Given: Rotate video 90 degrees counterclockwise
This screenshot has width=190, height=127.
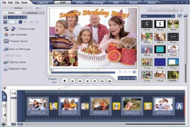Looking at the screenshot, I should pos(6,29).
